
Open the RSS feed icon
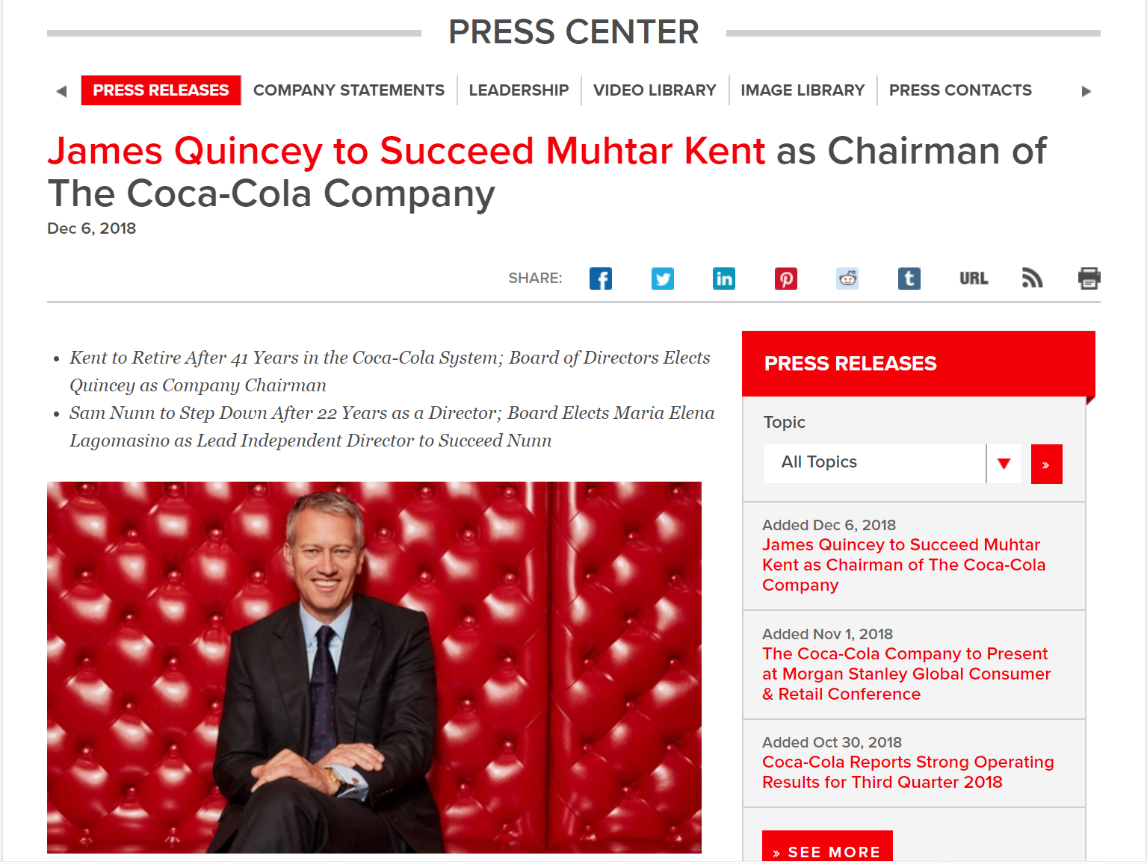1032,278
